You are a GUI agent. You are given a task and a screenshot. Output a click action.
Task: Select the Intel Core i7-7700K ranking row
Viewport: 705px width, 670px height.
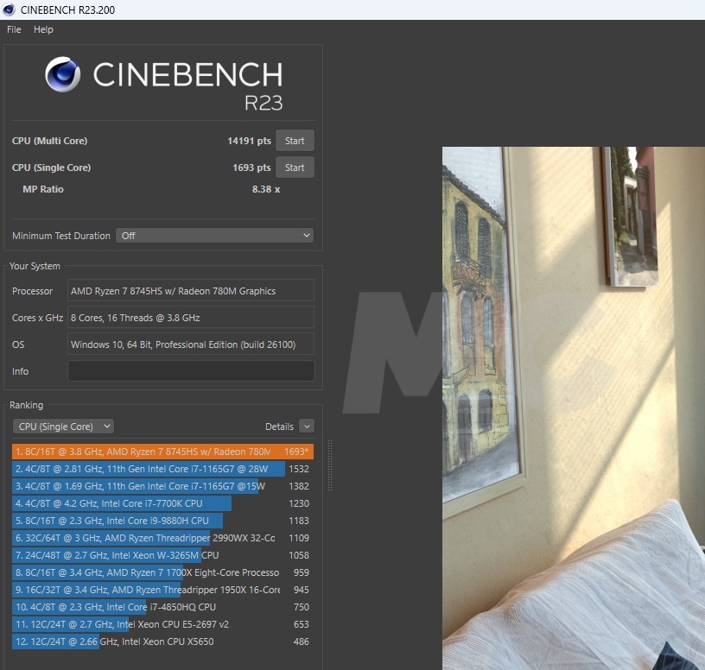(x=162, y=503)
